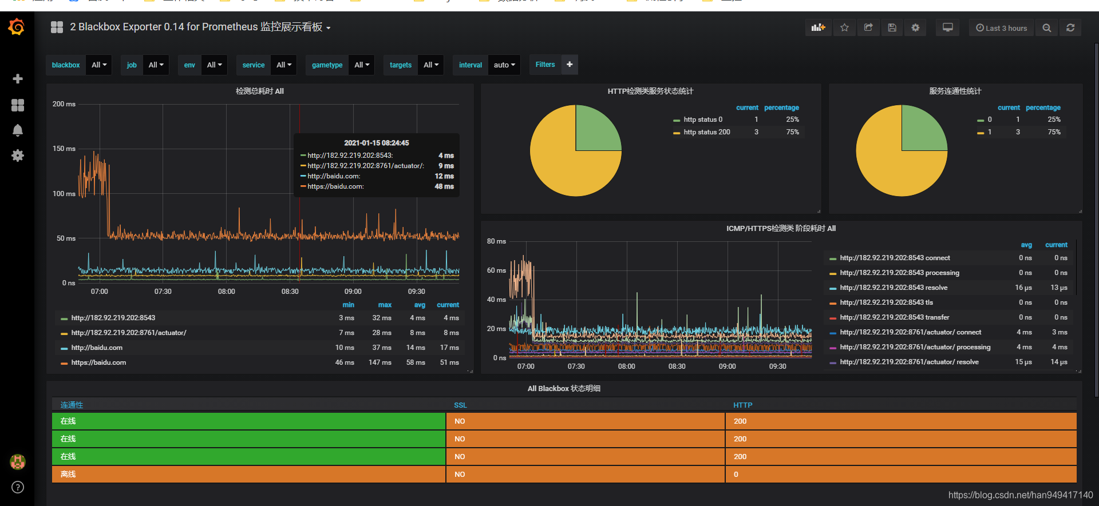
Task: Open the dashboard title dropdown
Action: click(200, 27)
